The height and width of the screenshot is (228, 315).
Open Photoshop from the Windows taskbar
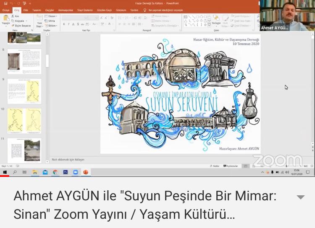click(x=66, y=172)
